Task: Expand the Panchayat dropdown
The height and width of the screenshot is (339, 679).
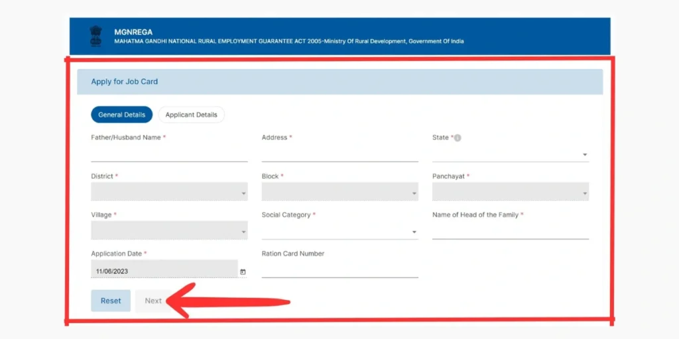Action: pyautogui.click(x=510, y=192)
